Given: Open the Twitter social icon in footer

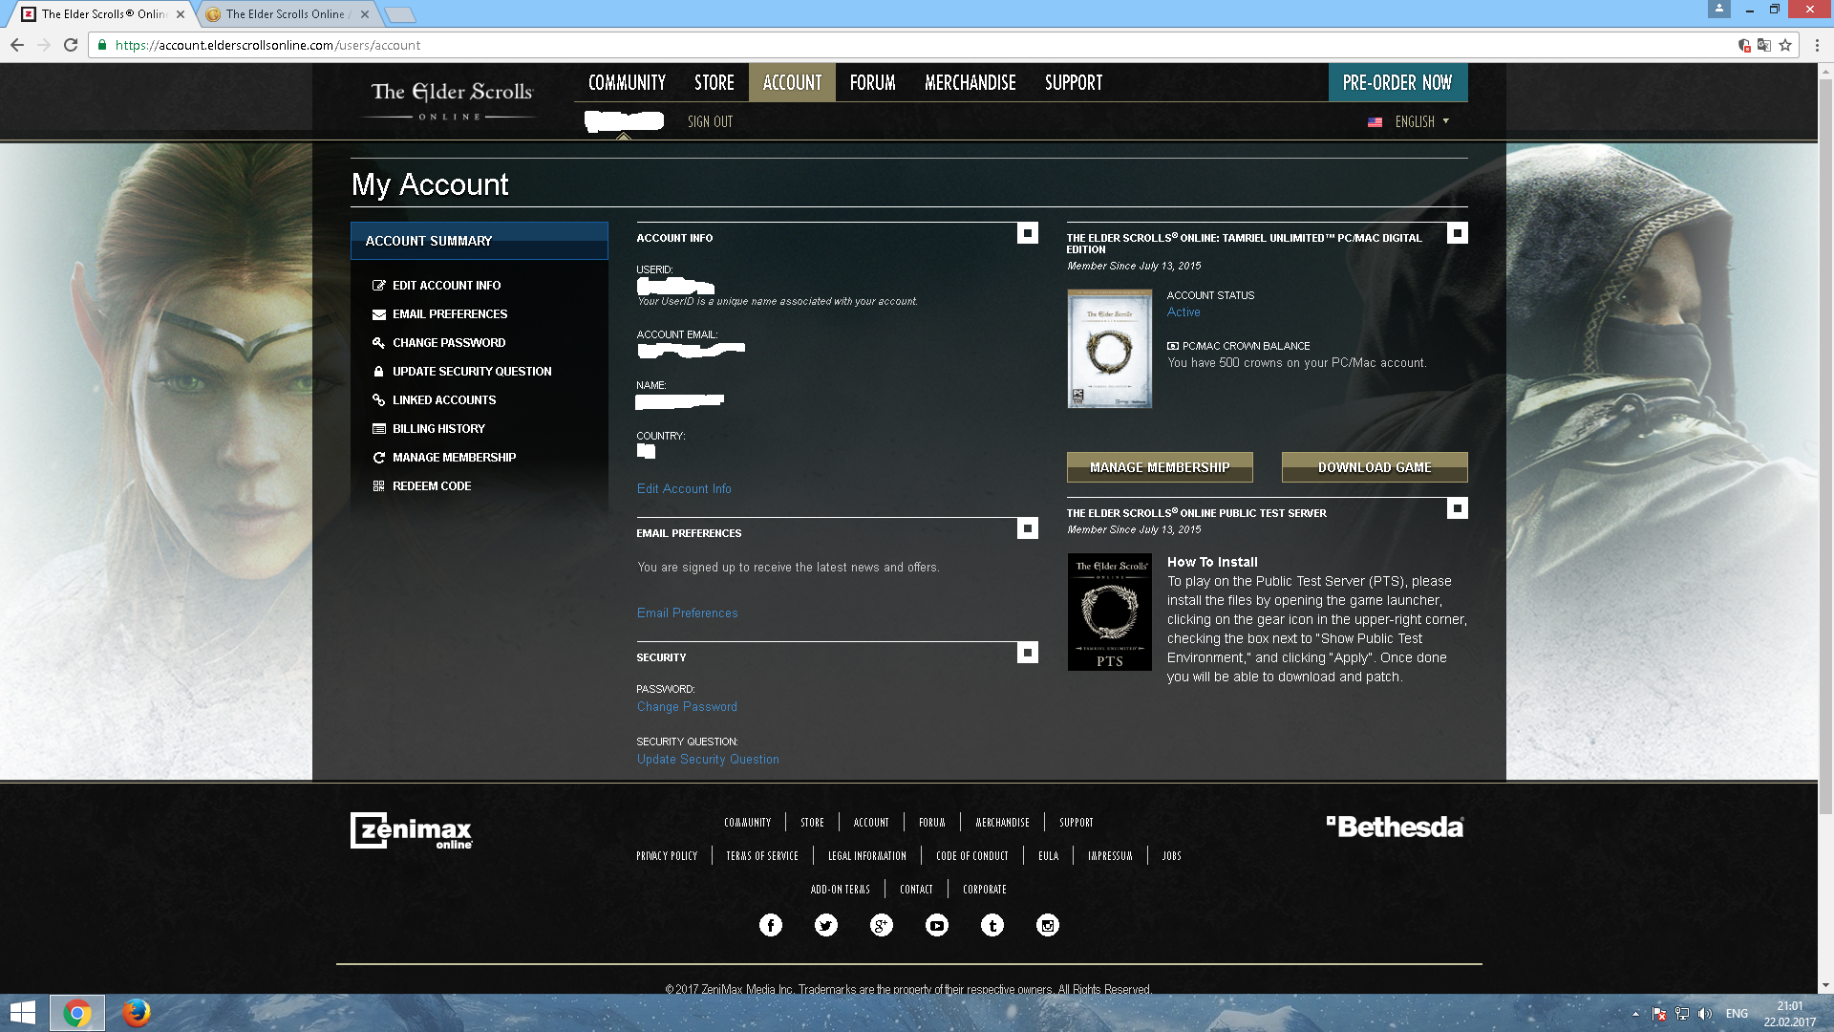Looking at the screenshot, I should pyautogui.click(x=826, y=925).
